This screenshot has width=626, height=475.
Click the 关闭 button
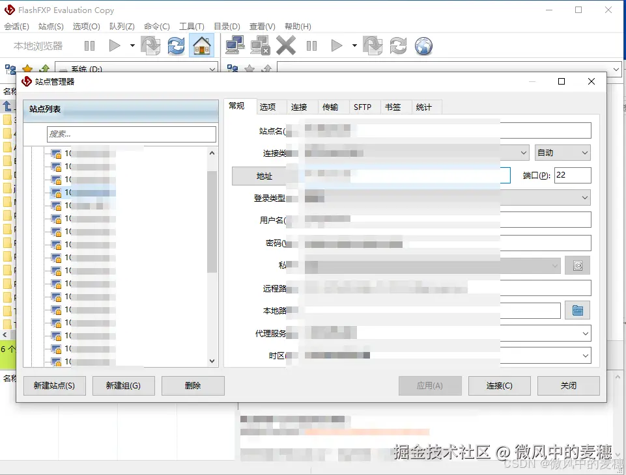(569, 386)
